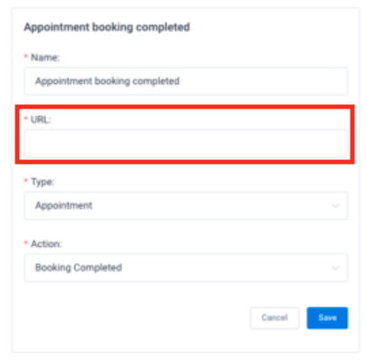Focus the empty URL input field
The image size is (366, 361).
pyautogui.click(x=186, y=144)
